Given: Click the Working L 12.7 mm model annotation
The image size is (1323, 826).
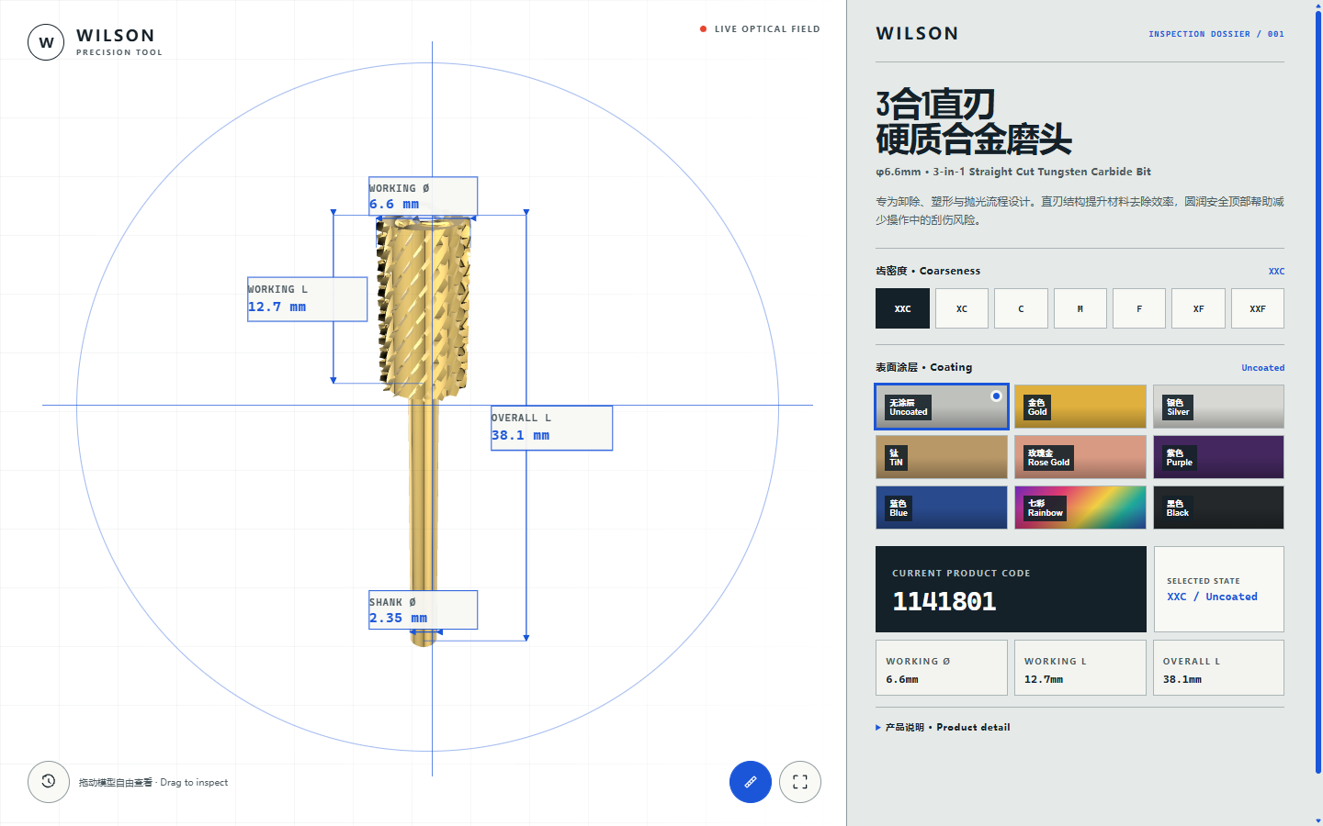Looking at the screenshot, I should pyautogui.click(x=308, y=299).
